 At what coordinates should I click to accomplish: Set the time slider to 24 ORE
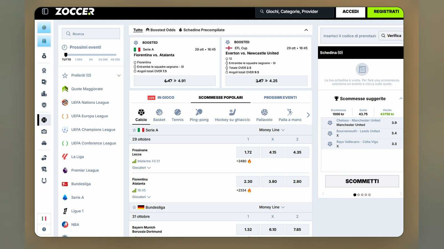103,59
